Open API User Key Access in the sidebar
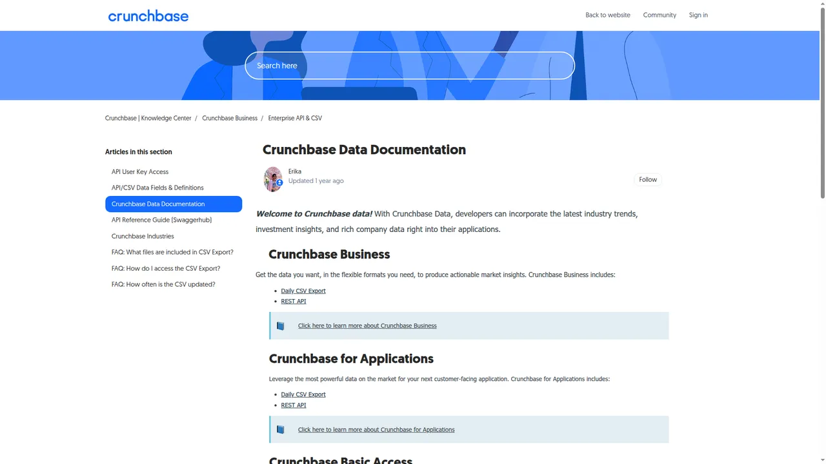The height and width of the screenshot is (464, 826). [140, 171]
